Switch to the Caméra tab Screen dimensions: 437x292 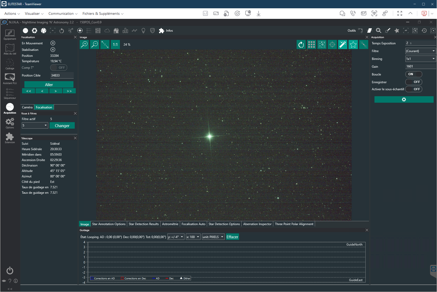click(27, 107)
